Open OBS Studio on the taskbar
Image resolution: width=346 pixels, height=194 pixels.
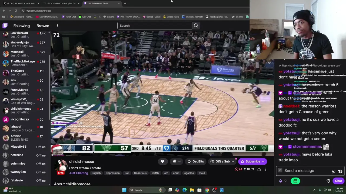click(214, 190)
